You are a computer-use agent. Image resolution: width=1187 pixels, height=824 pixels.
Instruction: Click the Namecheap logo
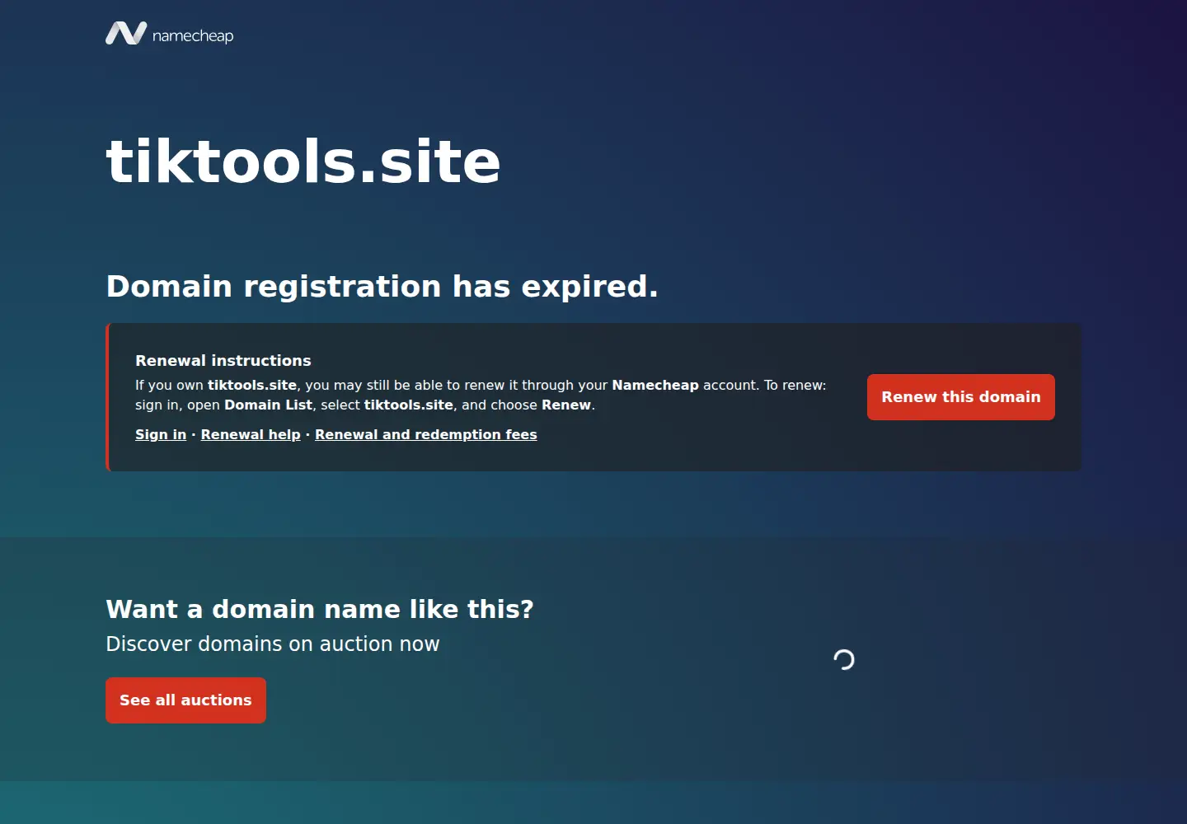[170, 34]
